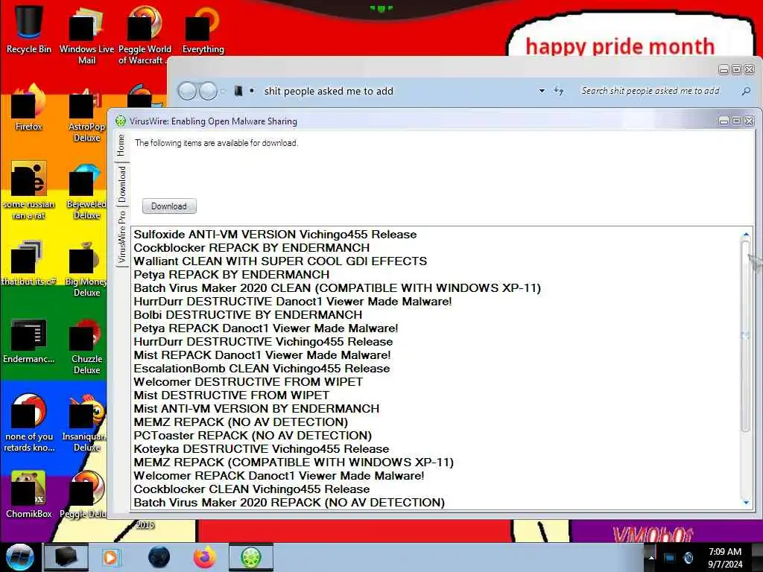Select 'Sulfoxide ANTI-VM VERSION Vichingo455 Release'
The height and width of the screenshot is (572, 763).
[x=276, y=235]
